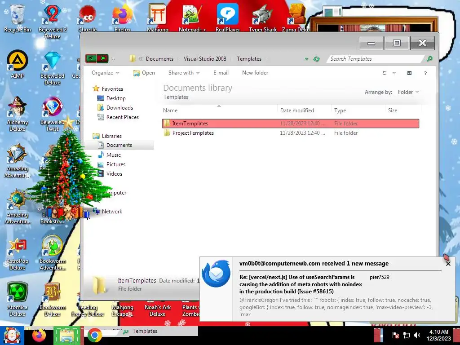Open Firefox from the taskbar
Image resolution: width=460 pixels, height=345 pixels.
[39, 336]
